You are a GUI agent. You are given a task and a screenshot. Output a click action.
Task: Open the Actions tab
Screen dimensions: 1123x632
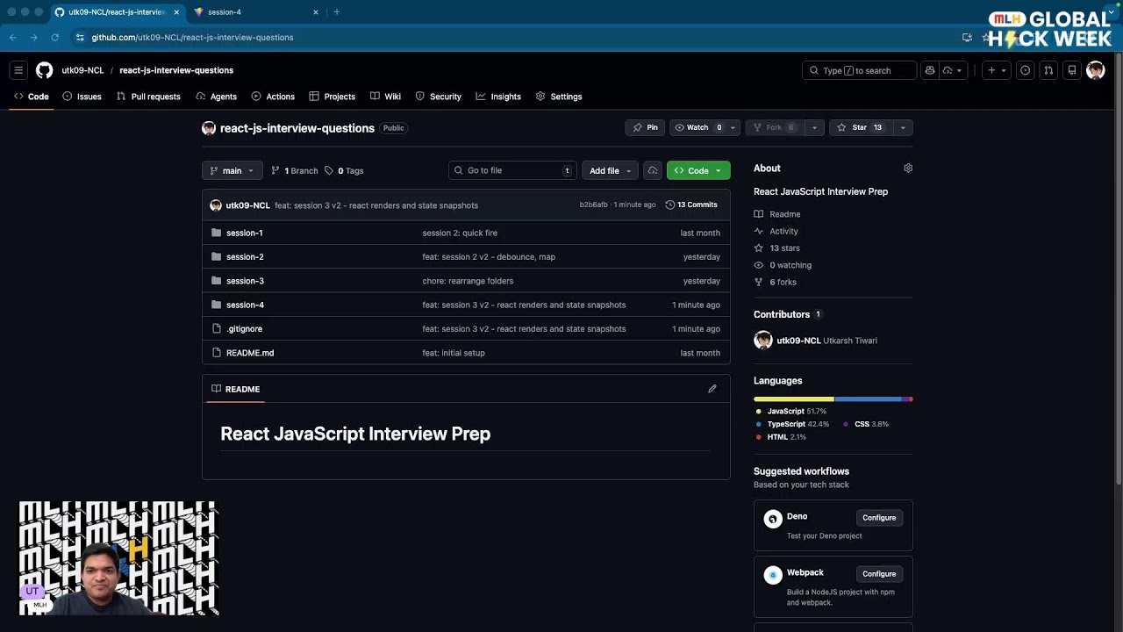[x=273, y=97]
